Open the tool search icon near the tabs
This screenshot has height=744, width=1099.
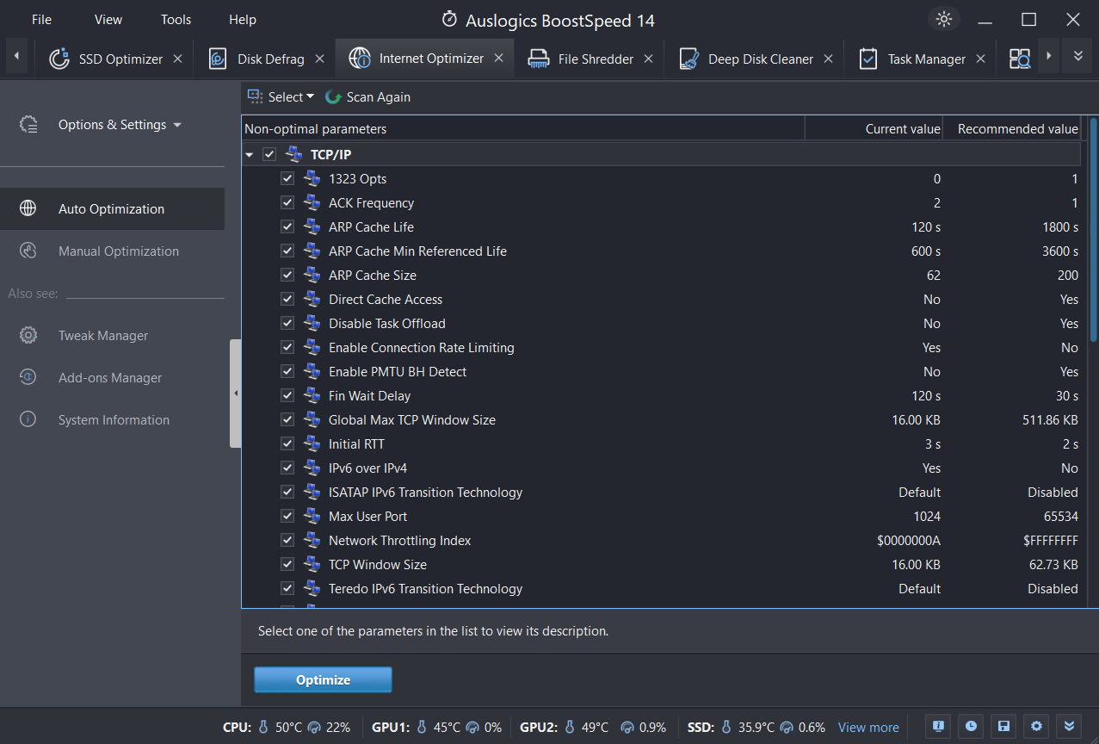point(1020,57)
